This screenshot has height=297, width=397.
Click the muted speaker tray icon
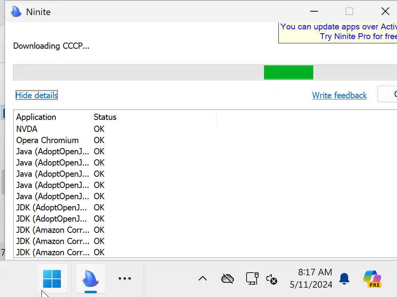coord(272,279)
